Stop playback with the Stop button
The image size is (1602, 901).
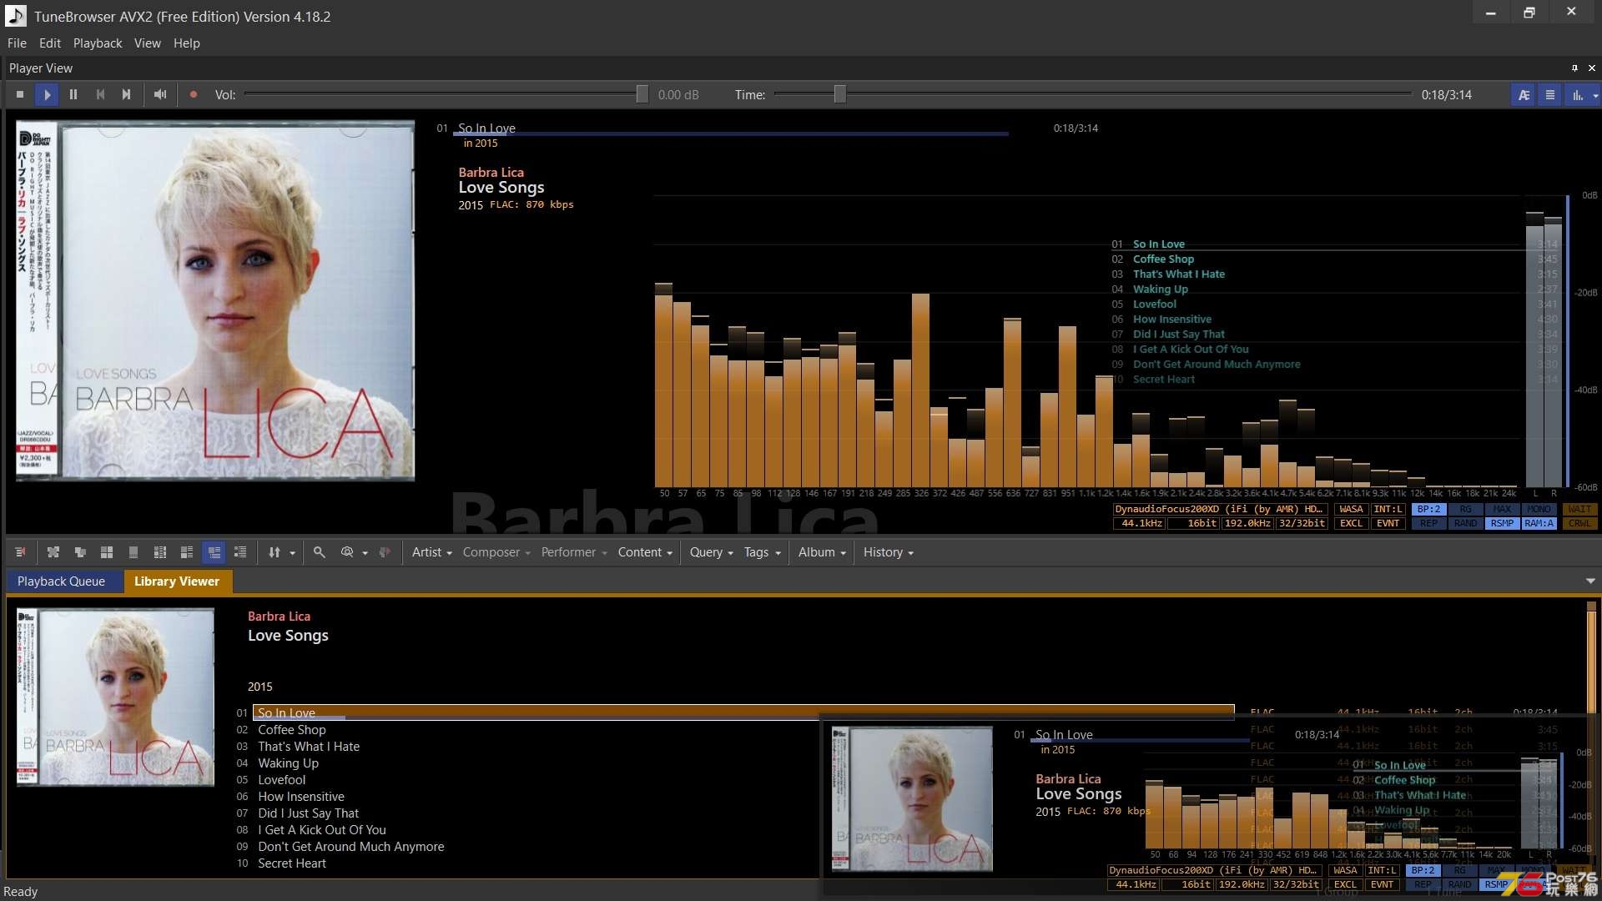pyautogui.click(x=20, y=95)
